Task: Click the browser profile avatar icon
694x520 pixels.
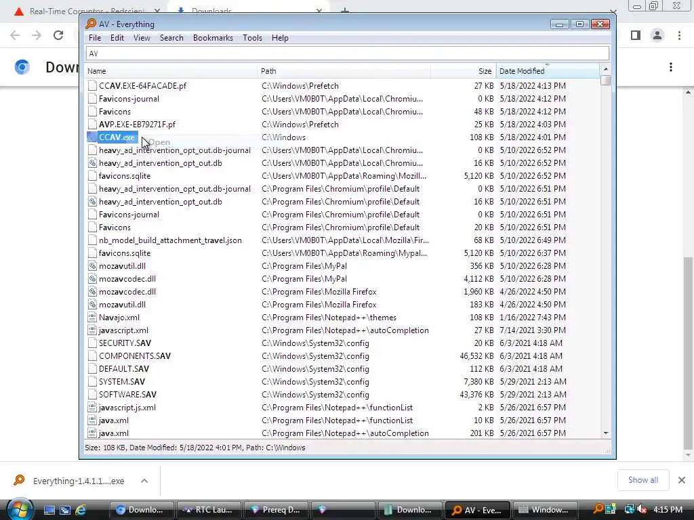Action: pyautogui.click(x=657, y=35)
